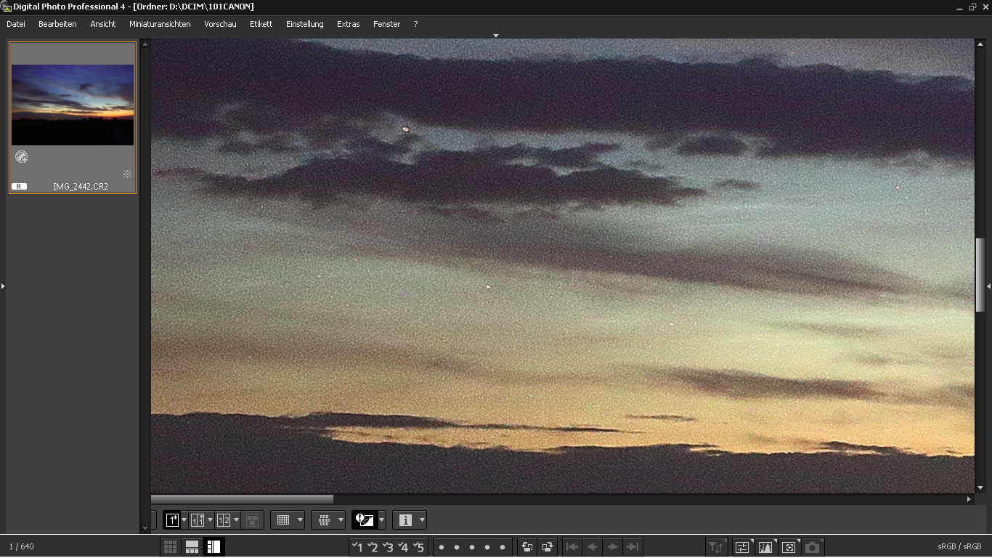
Task: Expand the info display dropdown arrow
Action: pos(422,520)
